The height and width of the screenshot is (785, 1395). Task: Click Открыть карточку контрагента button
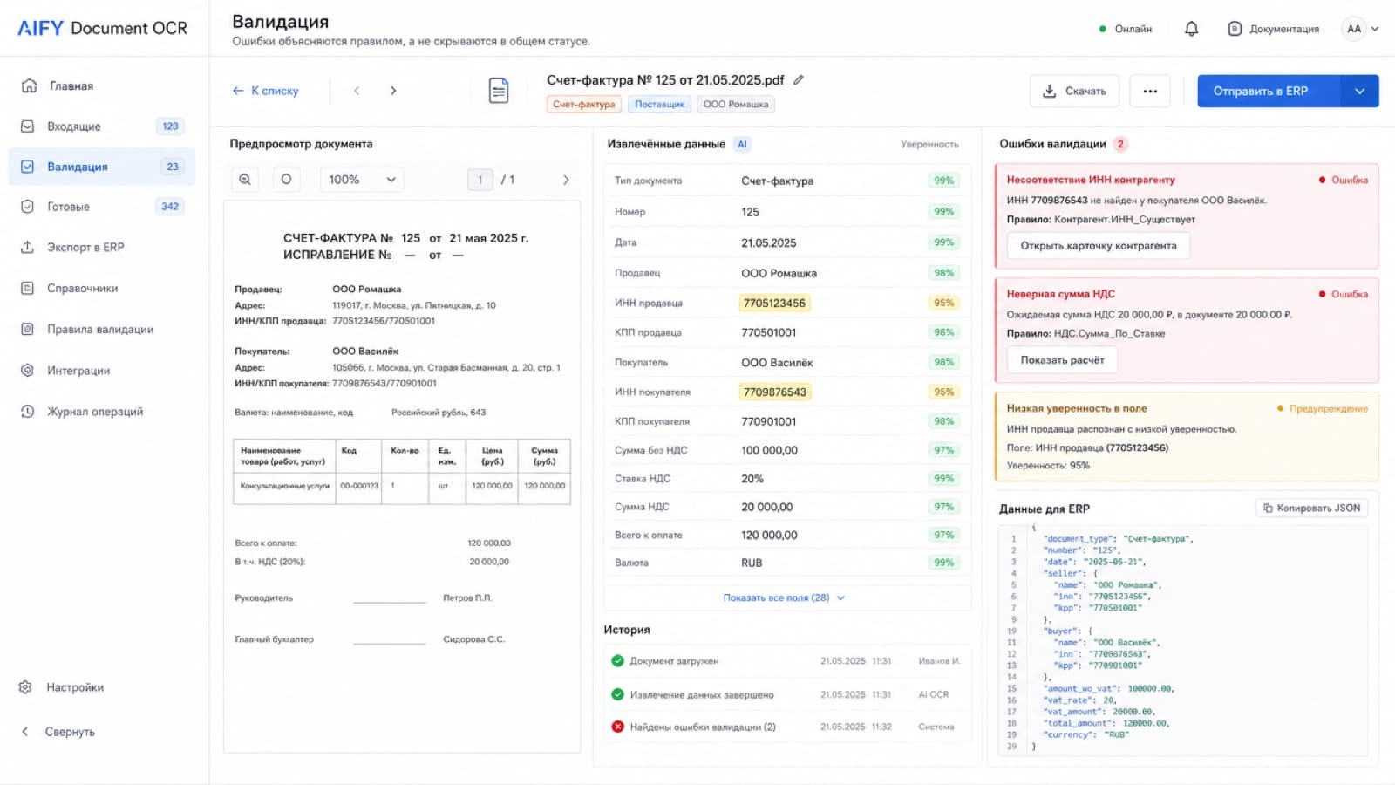click(x=1099, y=246)
